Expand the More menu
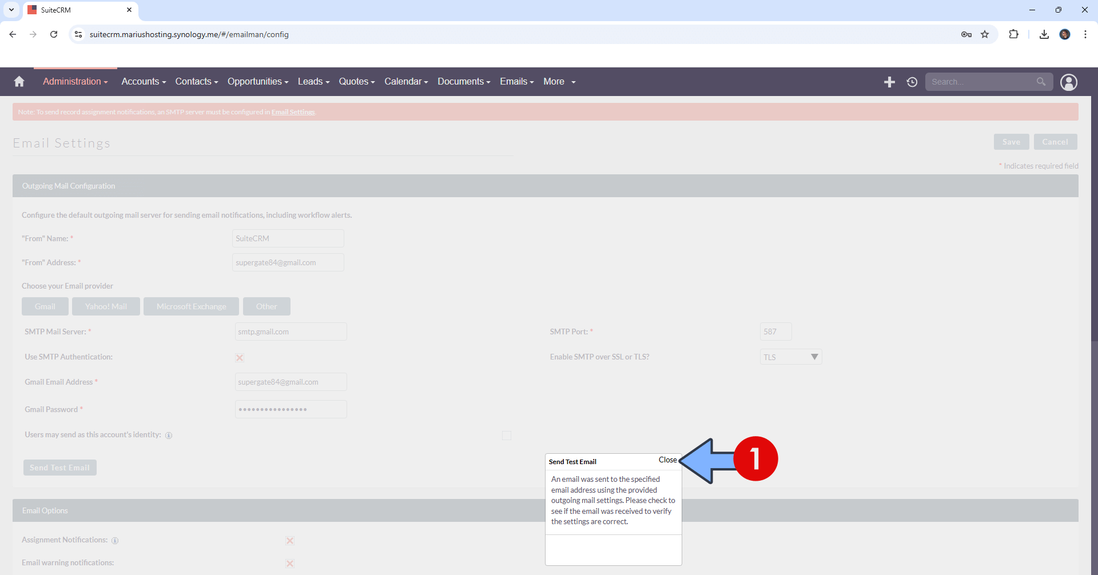 click(x=559, y=82)
